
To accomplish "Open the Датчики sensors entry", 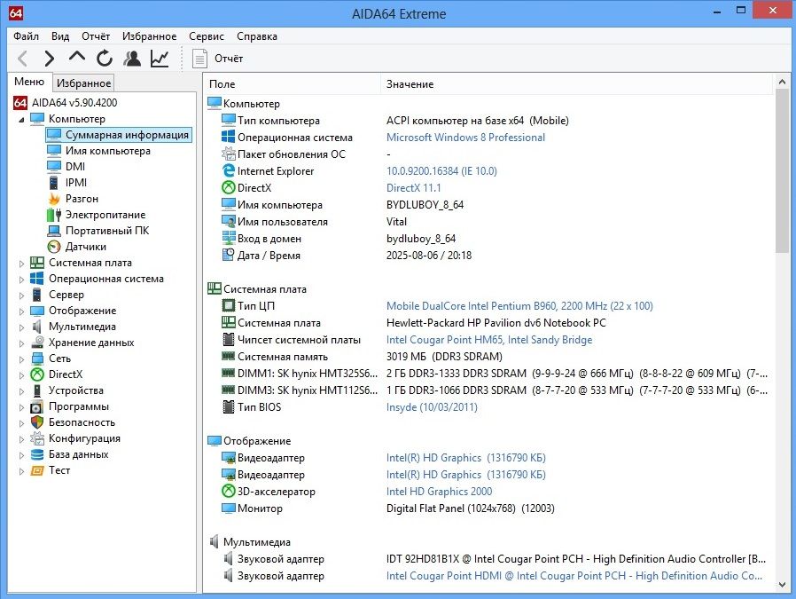I will pyautogui.click(x=86, y=247).
